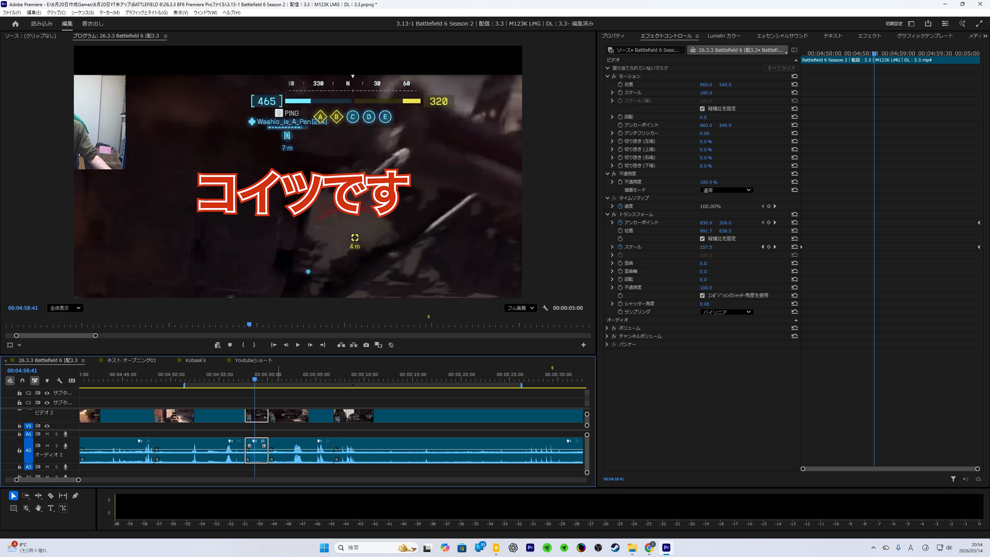Open the シーケンス(S) menu

[82, 12]
